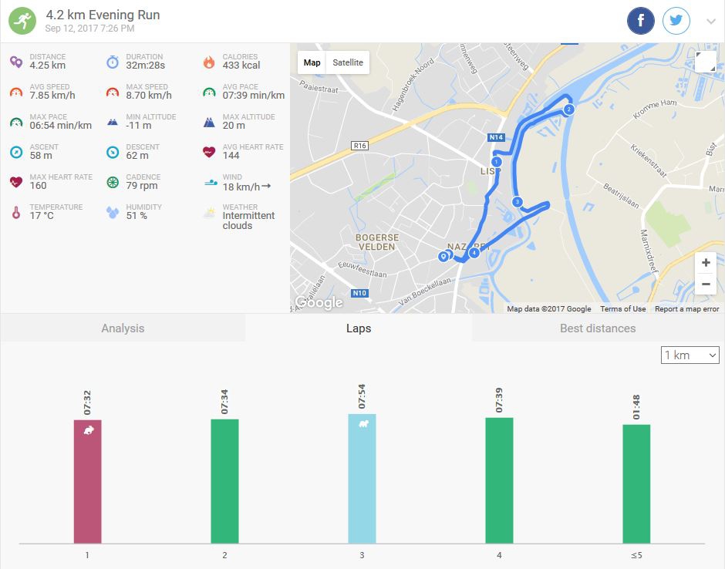The image size is (725, 569).
Task: Click kilometer marker 2 on route
Action: (569, 109)
